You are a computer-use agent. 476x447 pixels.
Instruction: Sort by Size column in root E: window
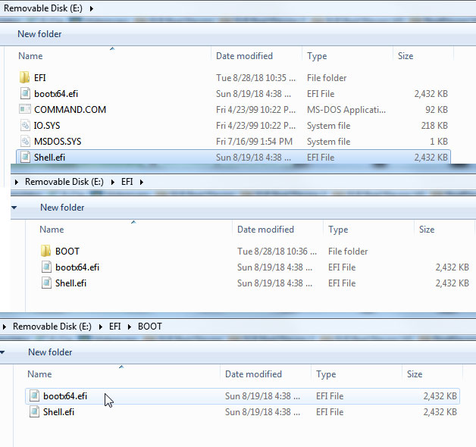406,56
